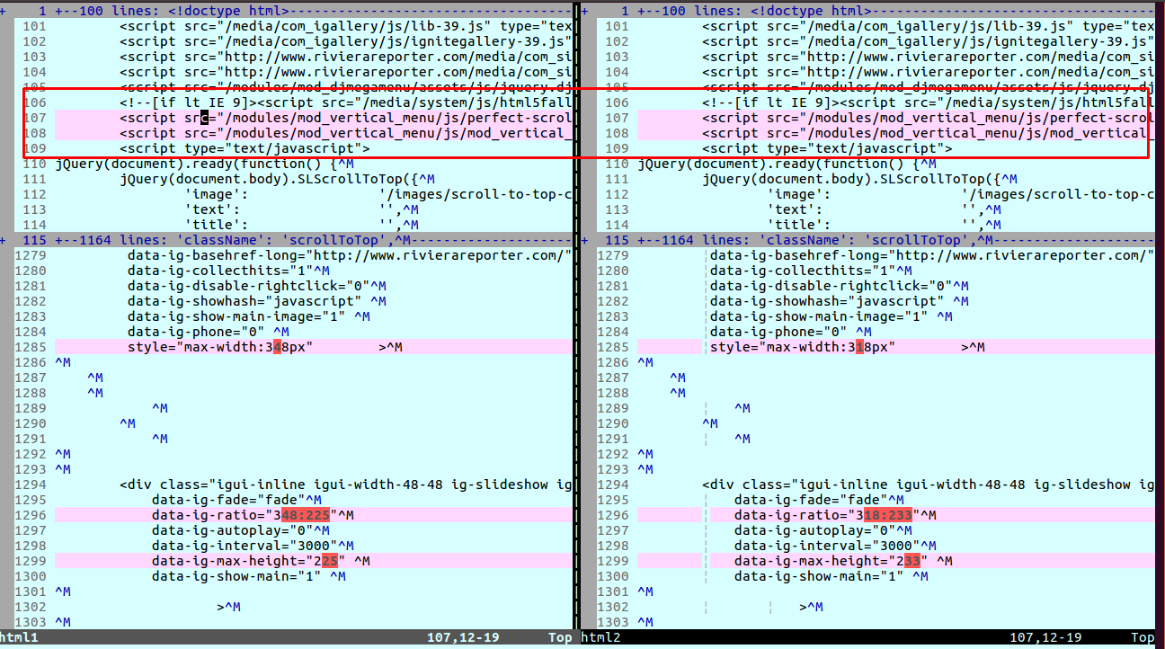Open the 100-line doctype fold in html1 pane

(x=314, y=12)
